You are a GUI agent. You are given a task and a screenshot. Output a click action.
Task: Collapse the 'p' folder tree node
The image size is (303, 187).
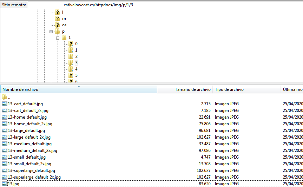(51, 32)
